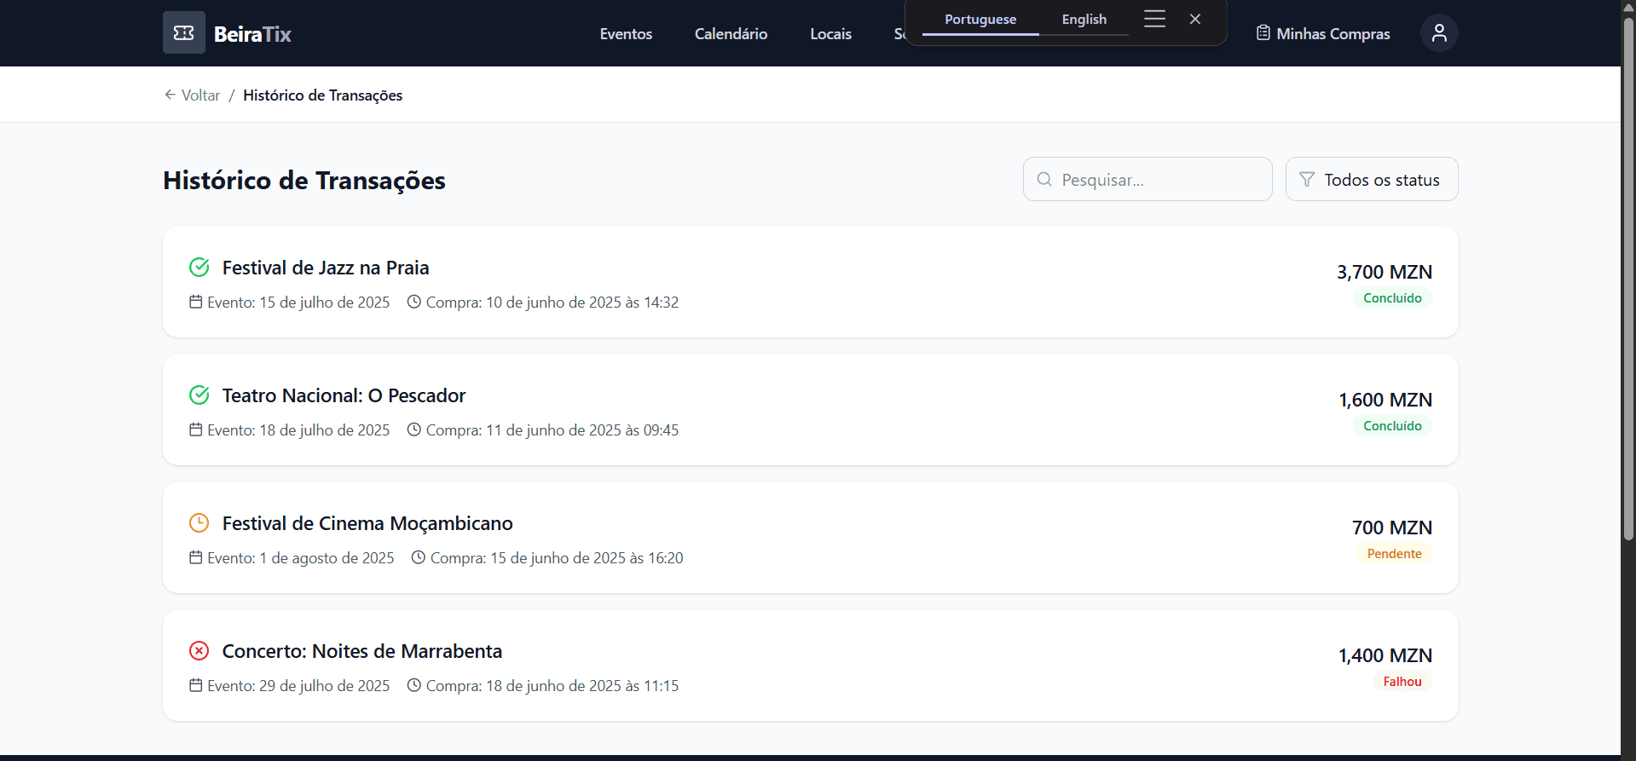
Task: Type in the Pesquisar search field
Action: click(1159, 180)
